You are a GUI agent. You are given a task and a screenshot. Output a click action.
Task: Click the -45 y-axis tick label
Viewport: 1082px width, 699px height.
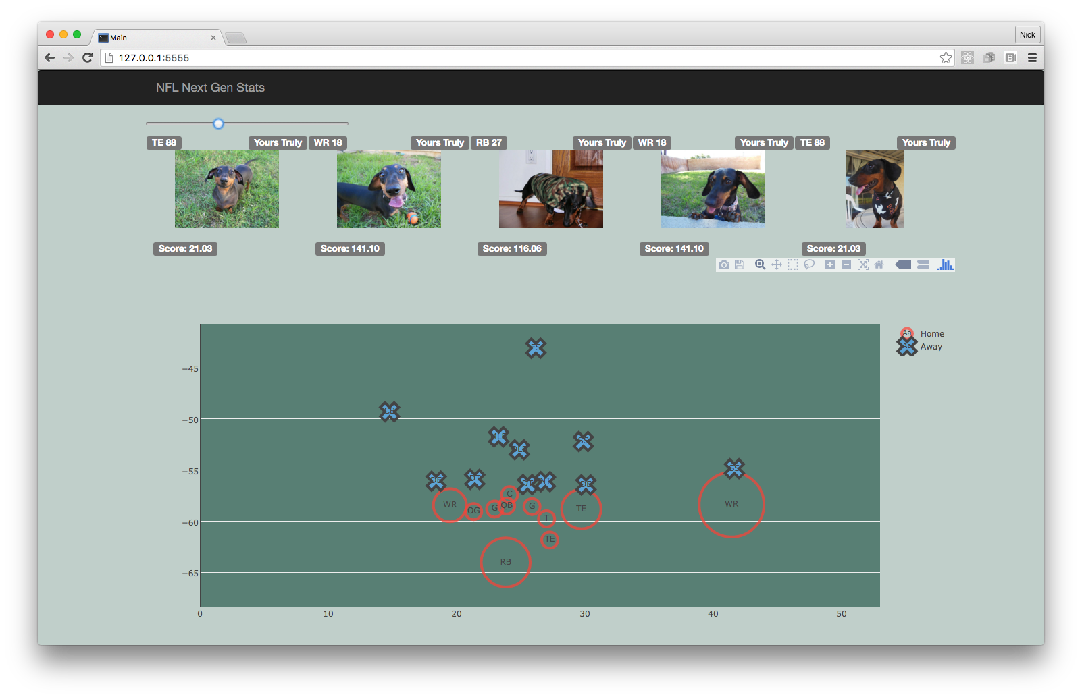(x=190, y=369)
